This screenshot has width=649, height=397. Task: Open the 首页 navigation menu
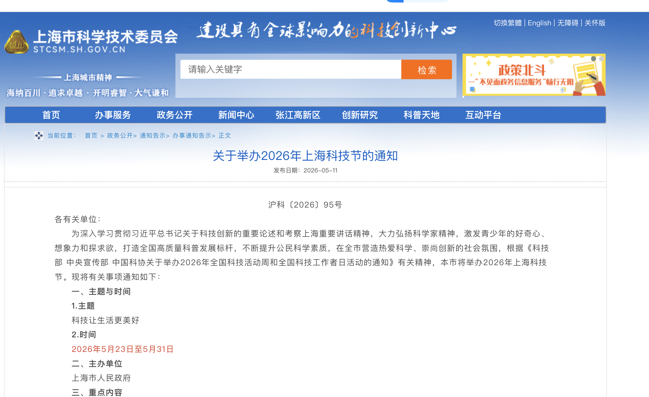pos(51,115)
